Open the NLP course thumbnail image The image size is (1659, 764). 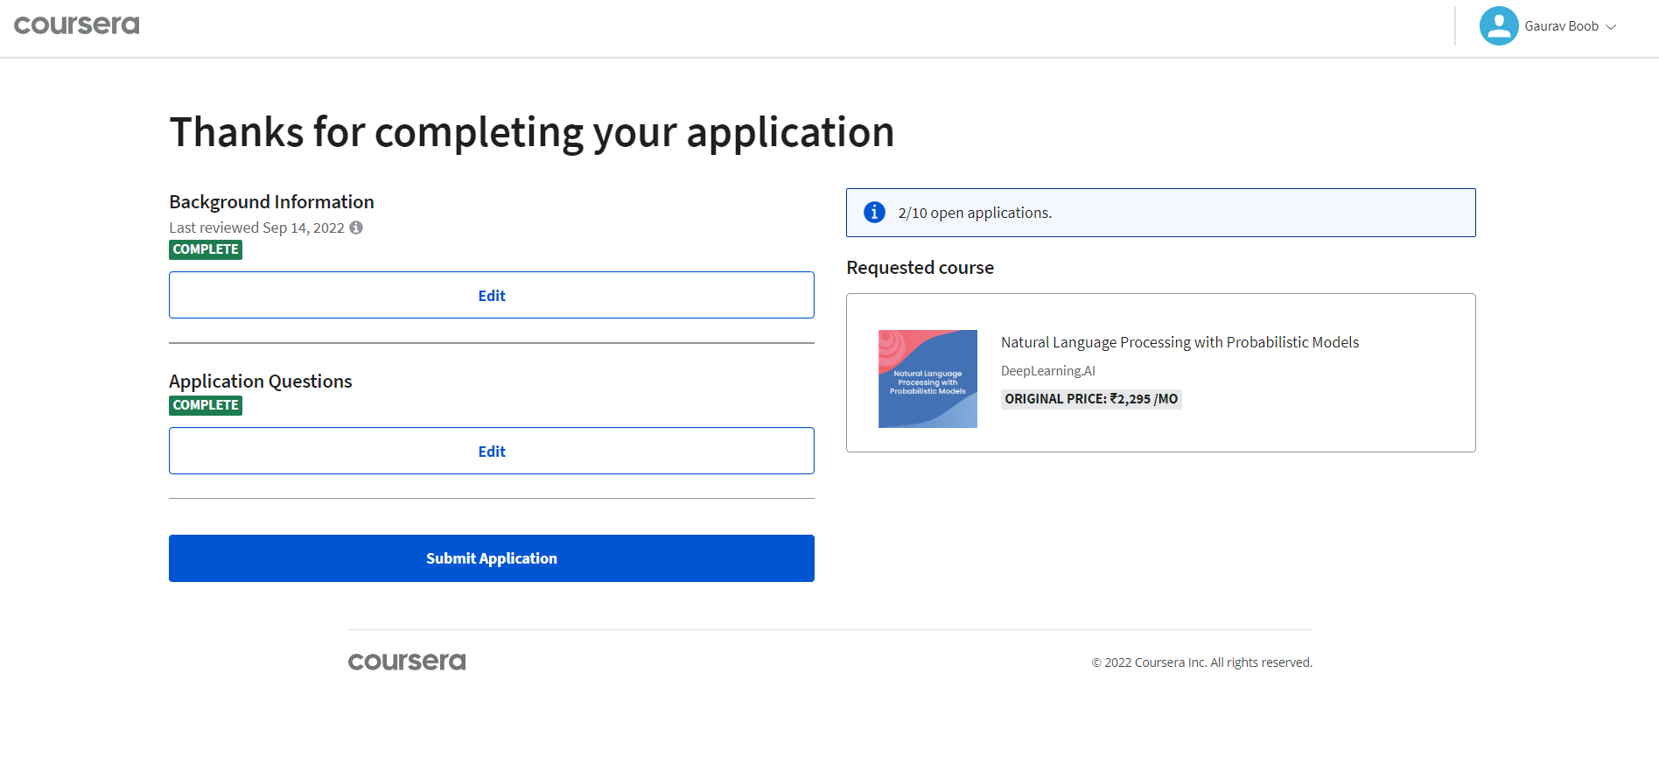927,379
